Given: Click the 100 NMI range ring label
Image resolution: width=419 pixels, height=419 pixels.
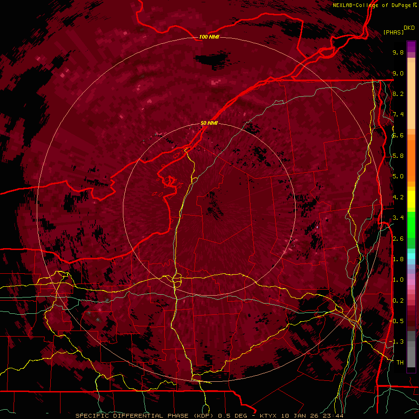Looking at the screenshot, I should (x=209, y=37).
